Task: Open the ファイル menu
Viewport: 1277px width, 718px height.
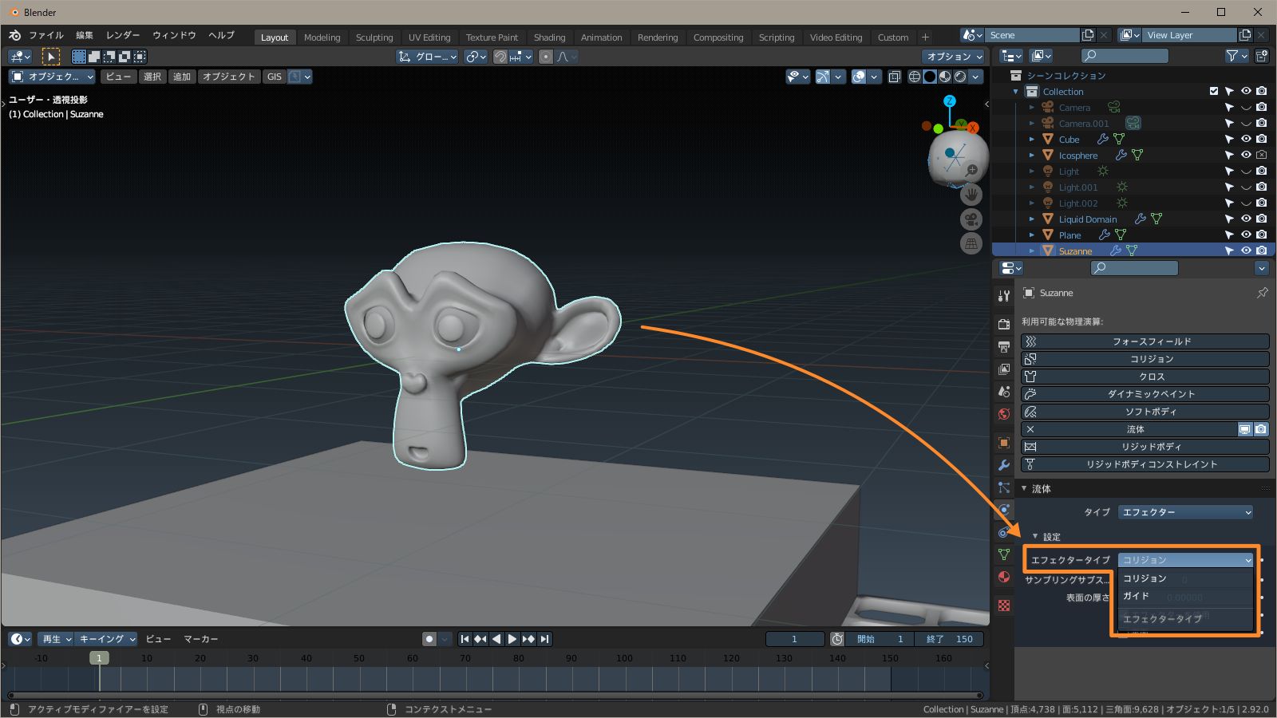Action: pyautogui.click(x=46, y=35)
